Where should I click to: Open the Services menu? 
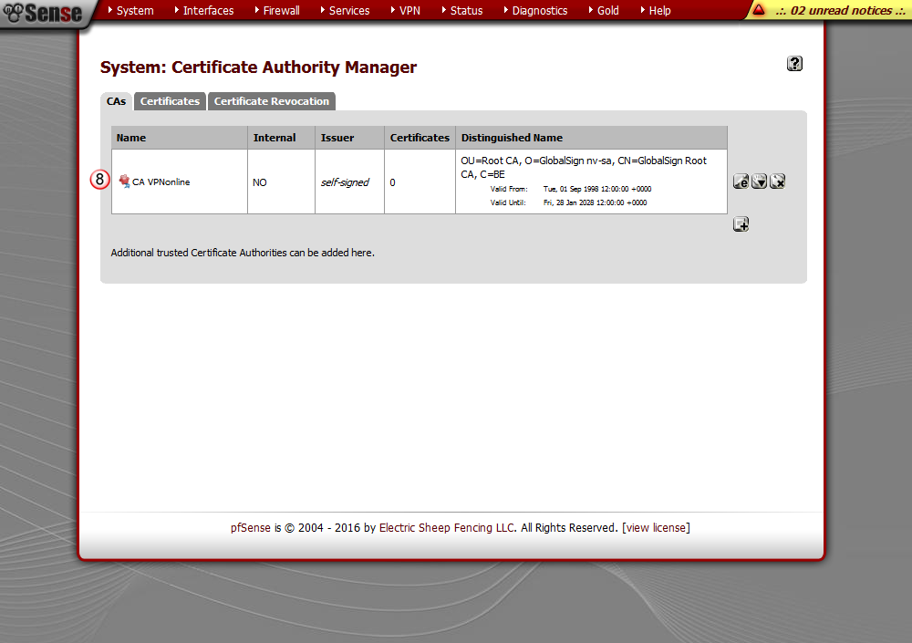point(349,10)
